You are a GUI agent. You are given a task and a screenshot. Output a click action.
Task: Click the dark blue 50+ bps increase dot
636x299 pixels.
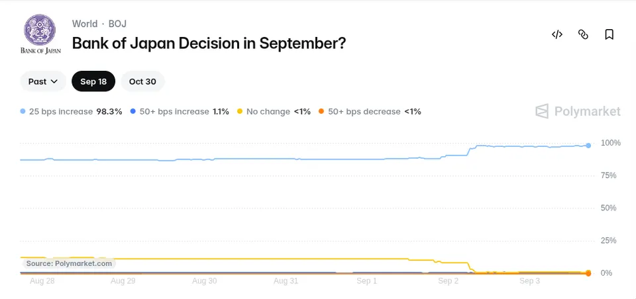(x=133, y=111)
